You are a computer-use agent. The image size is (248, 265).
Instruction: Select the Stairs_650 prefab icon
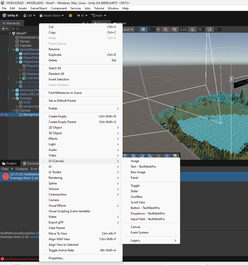point(17,94)
